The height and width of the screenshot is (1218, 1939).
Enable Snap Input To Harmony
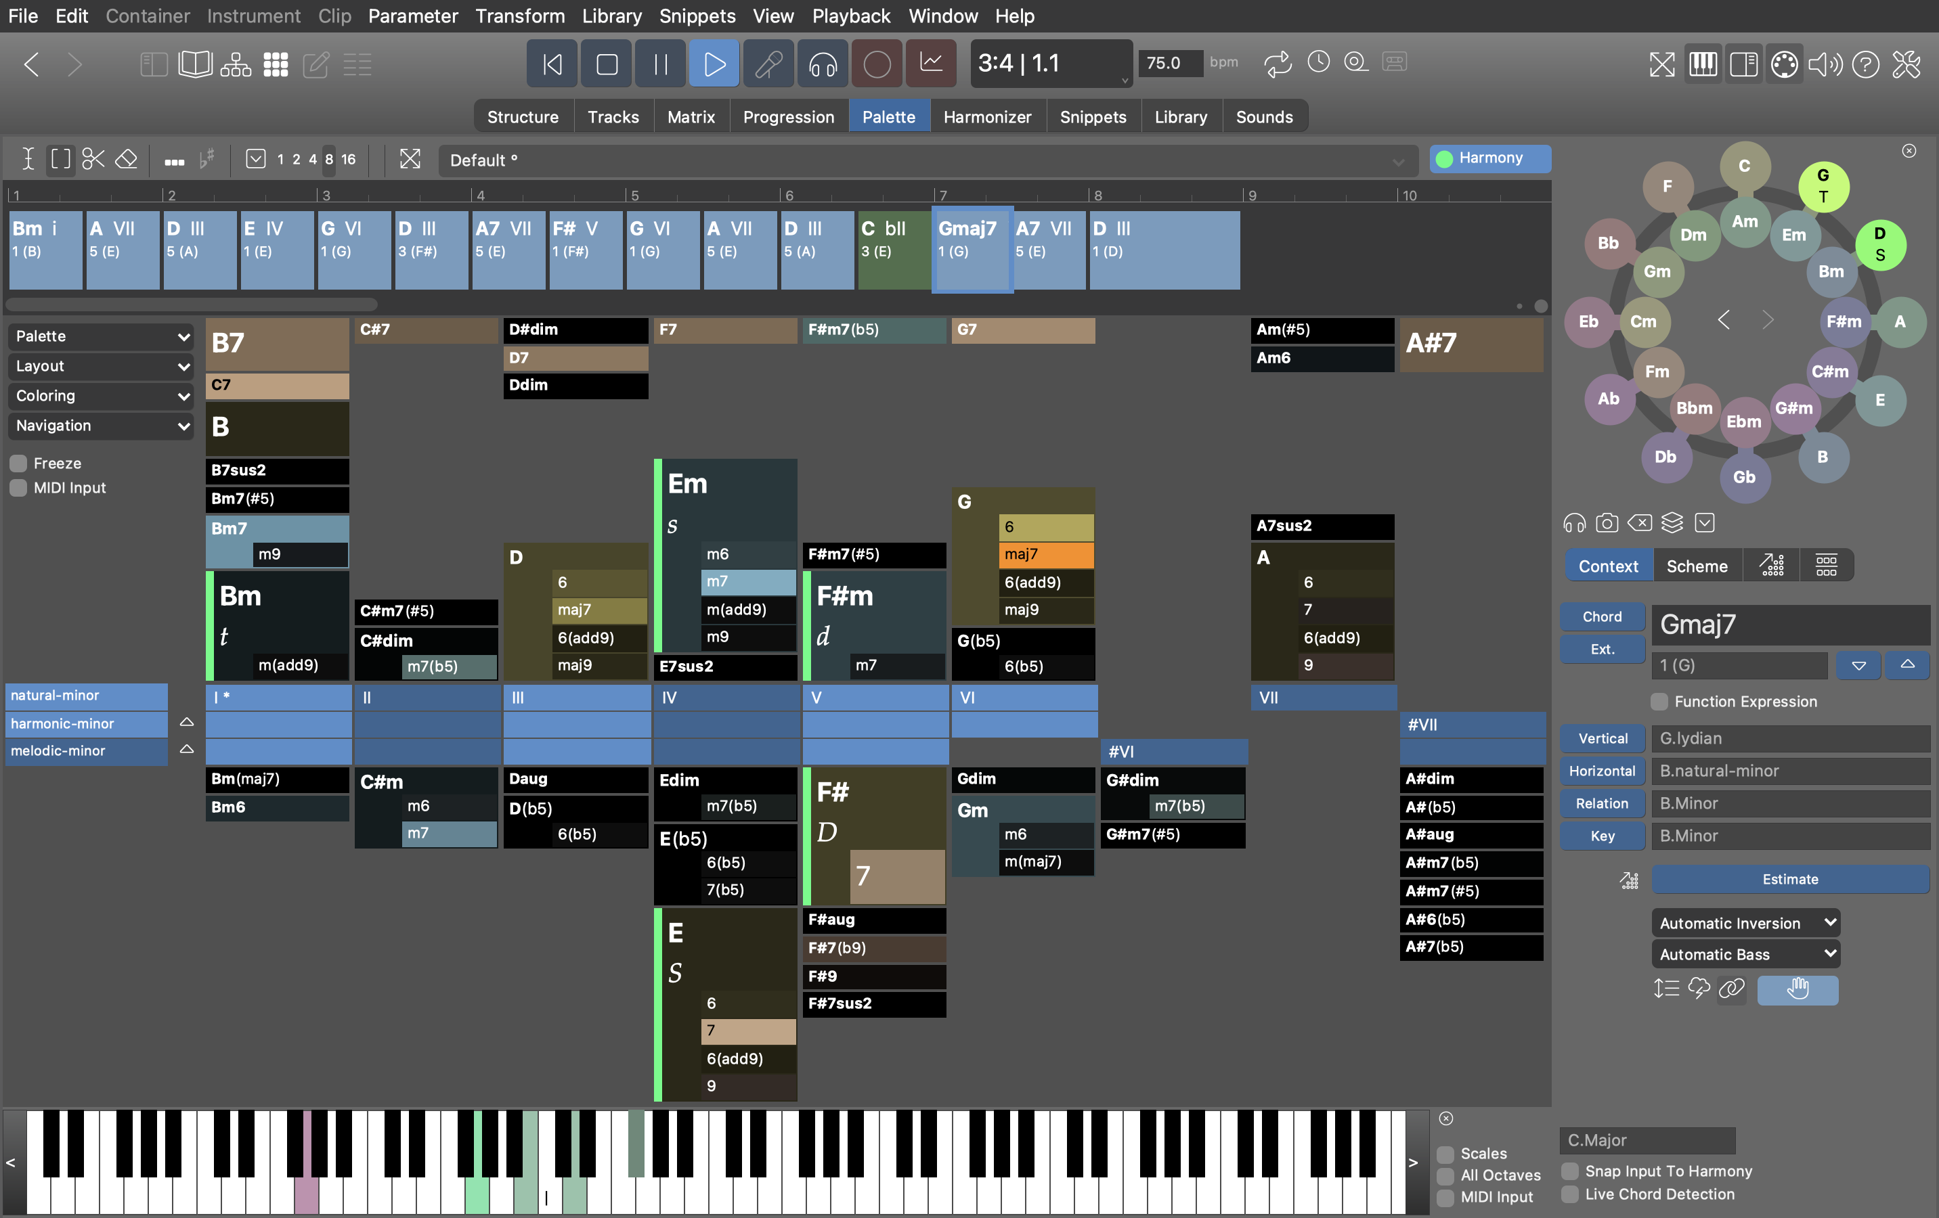tap(1570, 1171)
